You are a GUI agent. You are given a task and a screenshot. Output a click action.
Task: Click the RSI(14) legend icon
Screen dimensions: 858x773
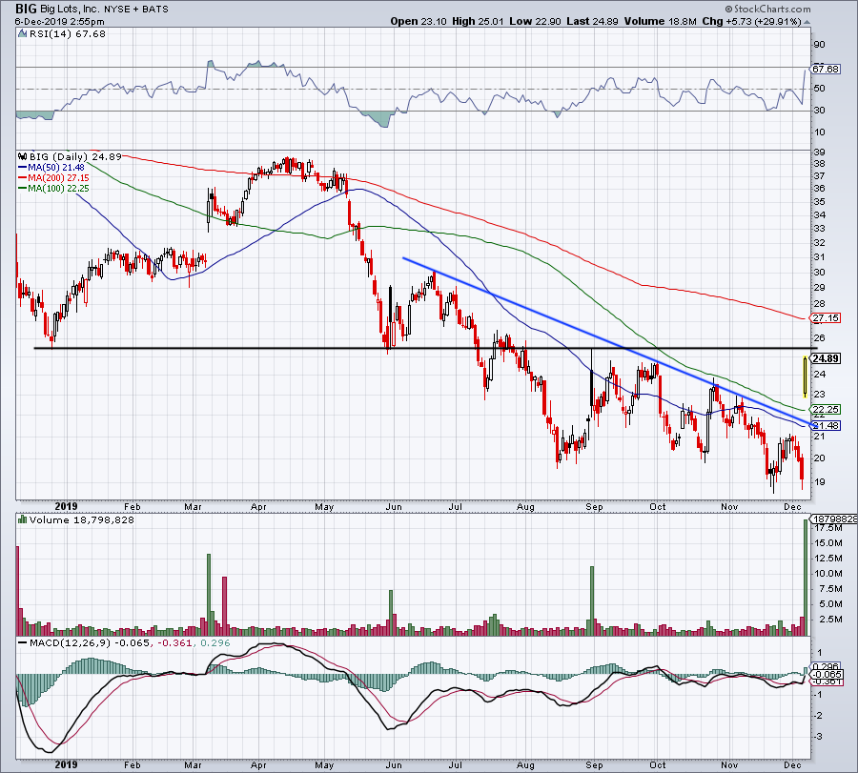[x=23, y=34]
